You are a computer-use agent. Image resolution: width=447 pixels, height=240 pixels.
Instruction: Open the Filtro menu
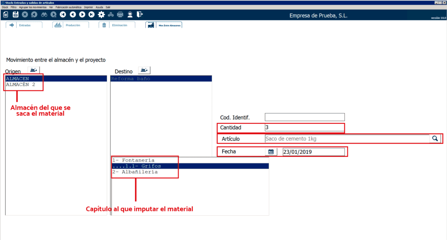tap(14, 7)
